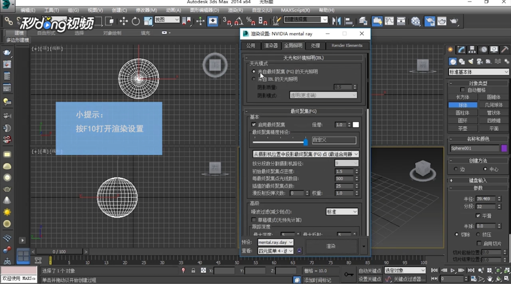Image resolution: width=511 pixels, height=284 pixels.
Task: Select the 中心 creation method radio
Action: coord(485,169)
